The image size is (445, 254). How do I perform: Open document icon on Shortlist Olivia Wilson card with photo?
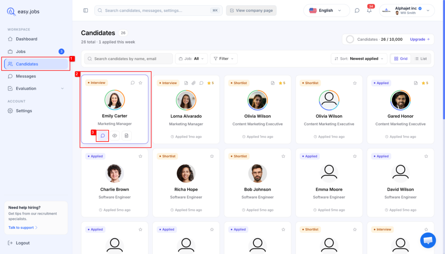point(273,83)
